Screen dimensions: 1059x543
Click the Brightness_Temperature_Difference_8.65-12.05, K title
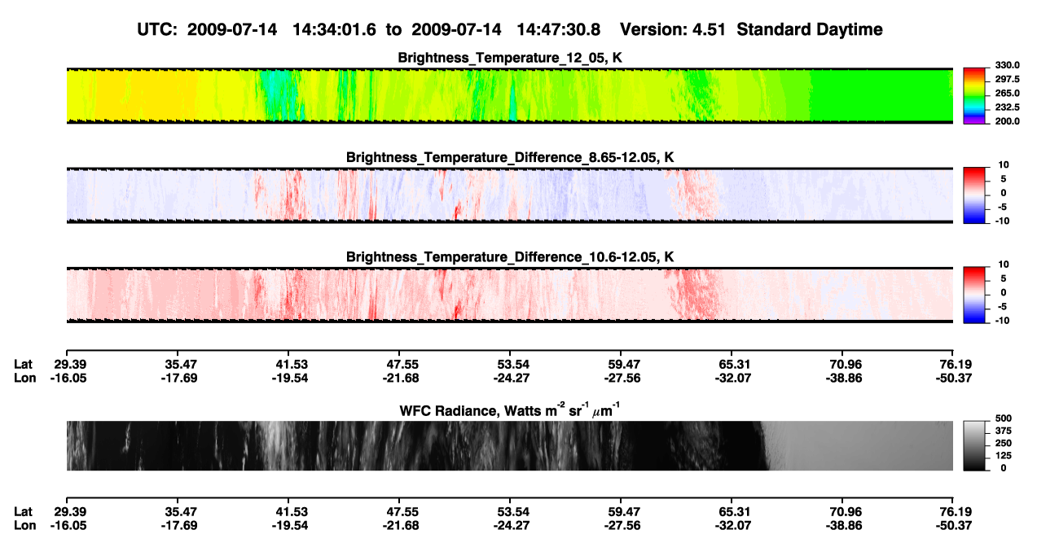pos(510,157)
